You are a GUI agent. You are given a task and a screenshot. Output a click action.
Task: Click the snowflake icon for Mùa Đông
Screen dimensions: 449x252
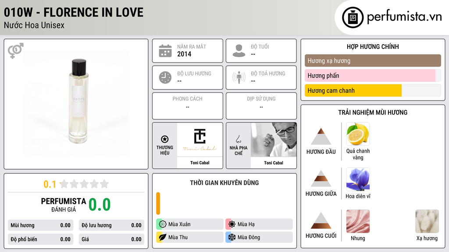point(232,237)
